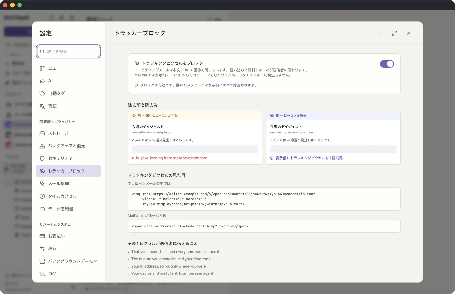Click the タイムカプセル clock icon

click(x=42, y=197)
